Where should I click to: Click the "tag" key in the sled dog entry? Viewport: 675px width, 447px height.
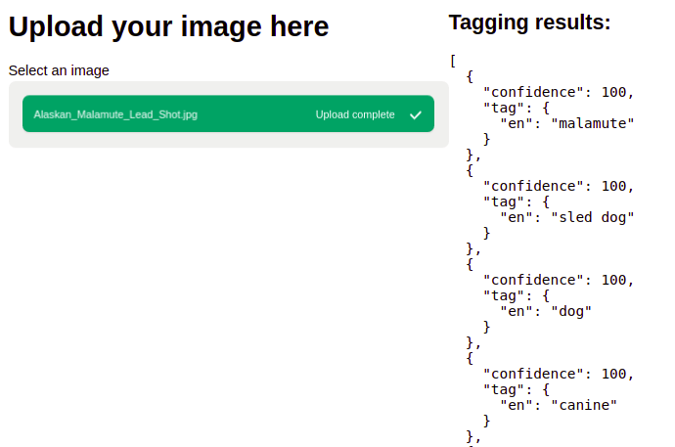[503, 201]
